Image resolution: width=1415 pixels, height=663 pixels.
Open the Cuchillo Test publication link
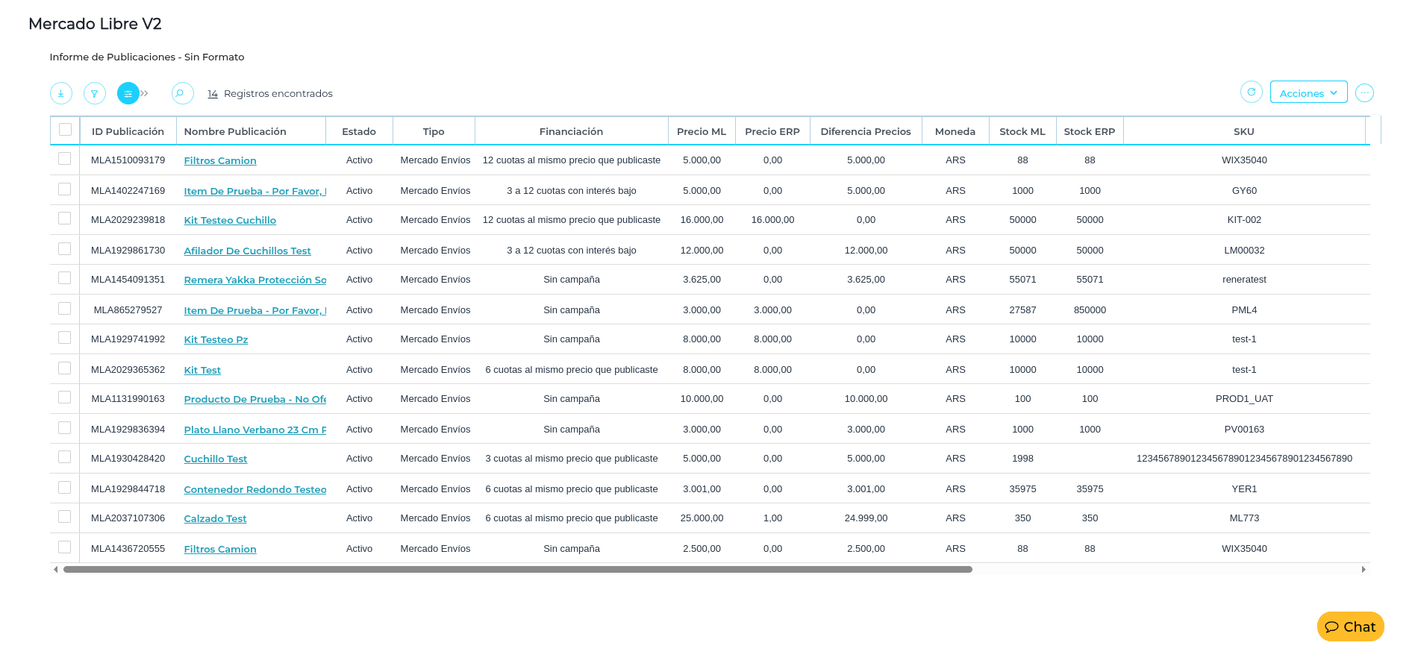(216, 459)
